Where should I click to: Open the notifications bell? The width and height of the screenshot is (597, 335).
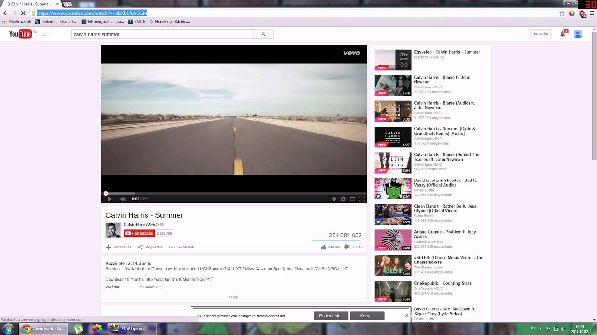tap(562, 34)
